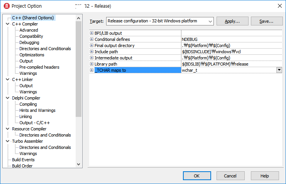Select the Build Events item

click(x=23, y=160)
